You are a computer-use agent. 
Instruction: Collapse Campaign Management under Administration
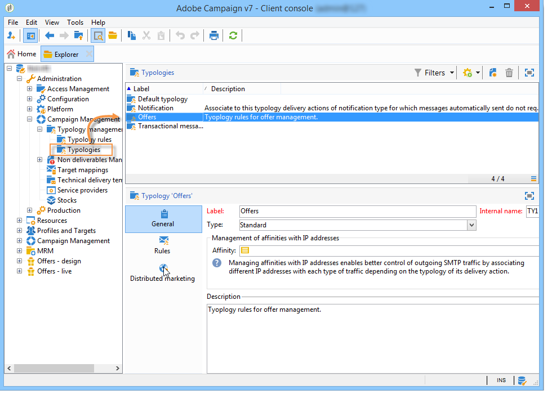[29, 119]
